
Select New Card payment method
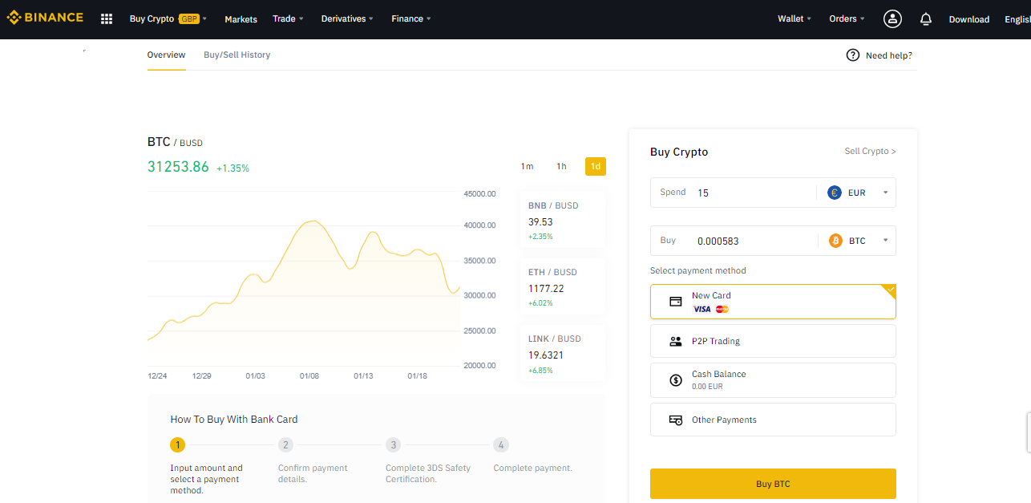(773, 302)
